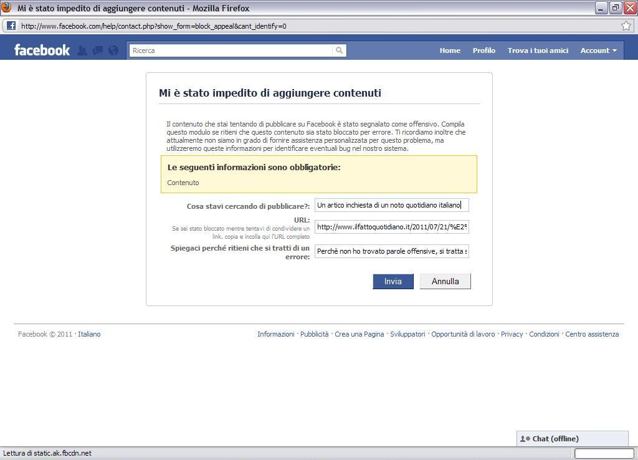The width and height of the screenshot is (638, 460).
Task: Click the address bar URL field
Action: tap(317, 26)
